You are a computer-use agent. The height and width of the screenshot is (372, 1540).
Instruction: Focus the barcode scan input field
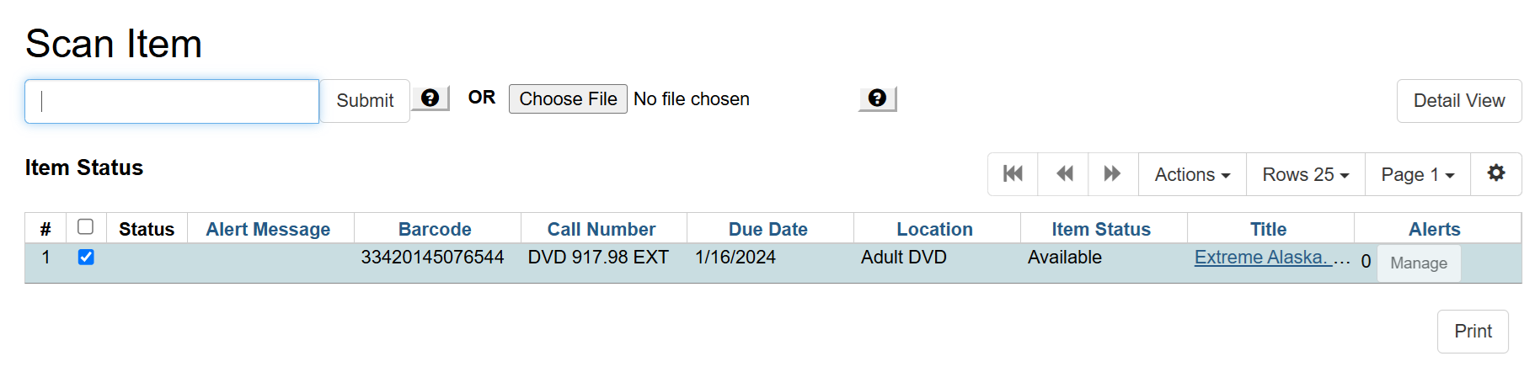coord(172,102)
